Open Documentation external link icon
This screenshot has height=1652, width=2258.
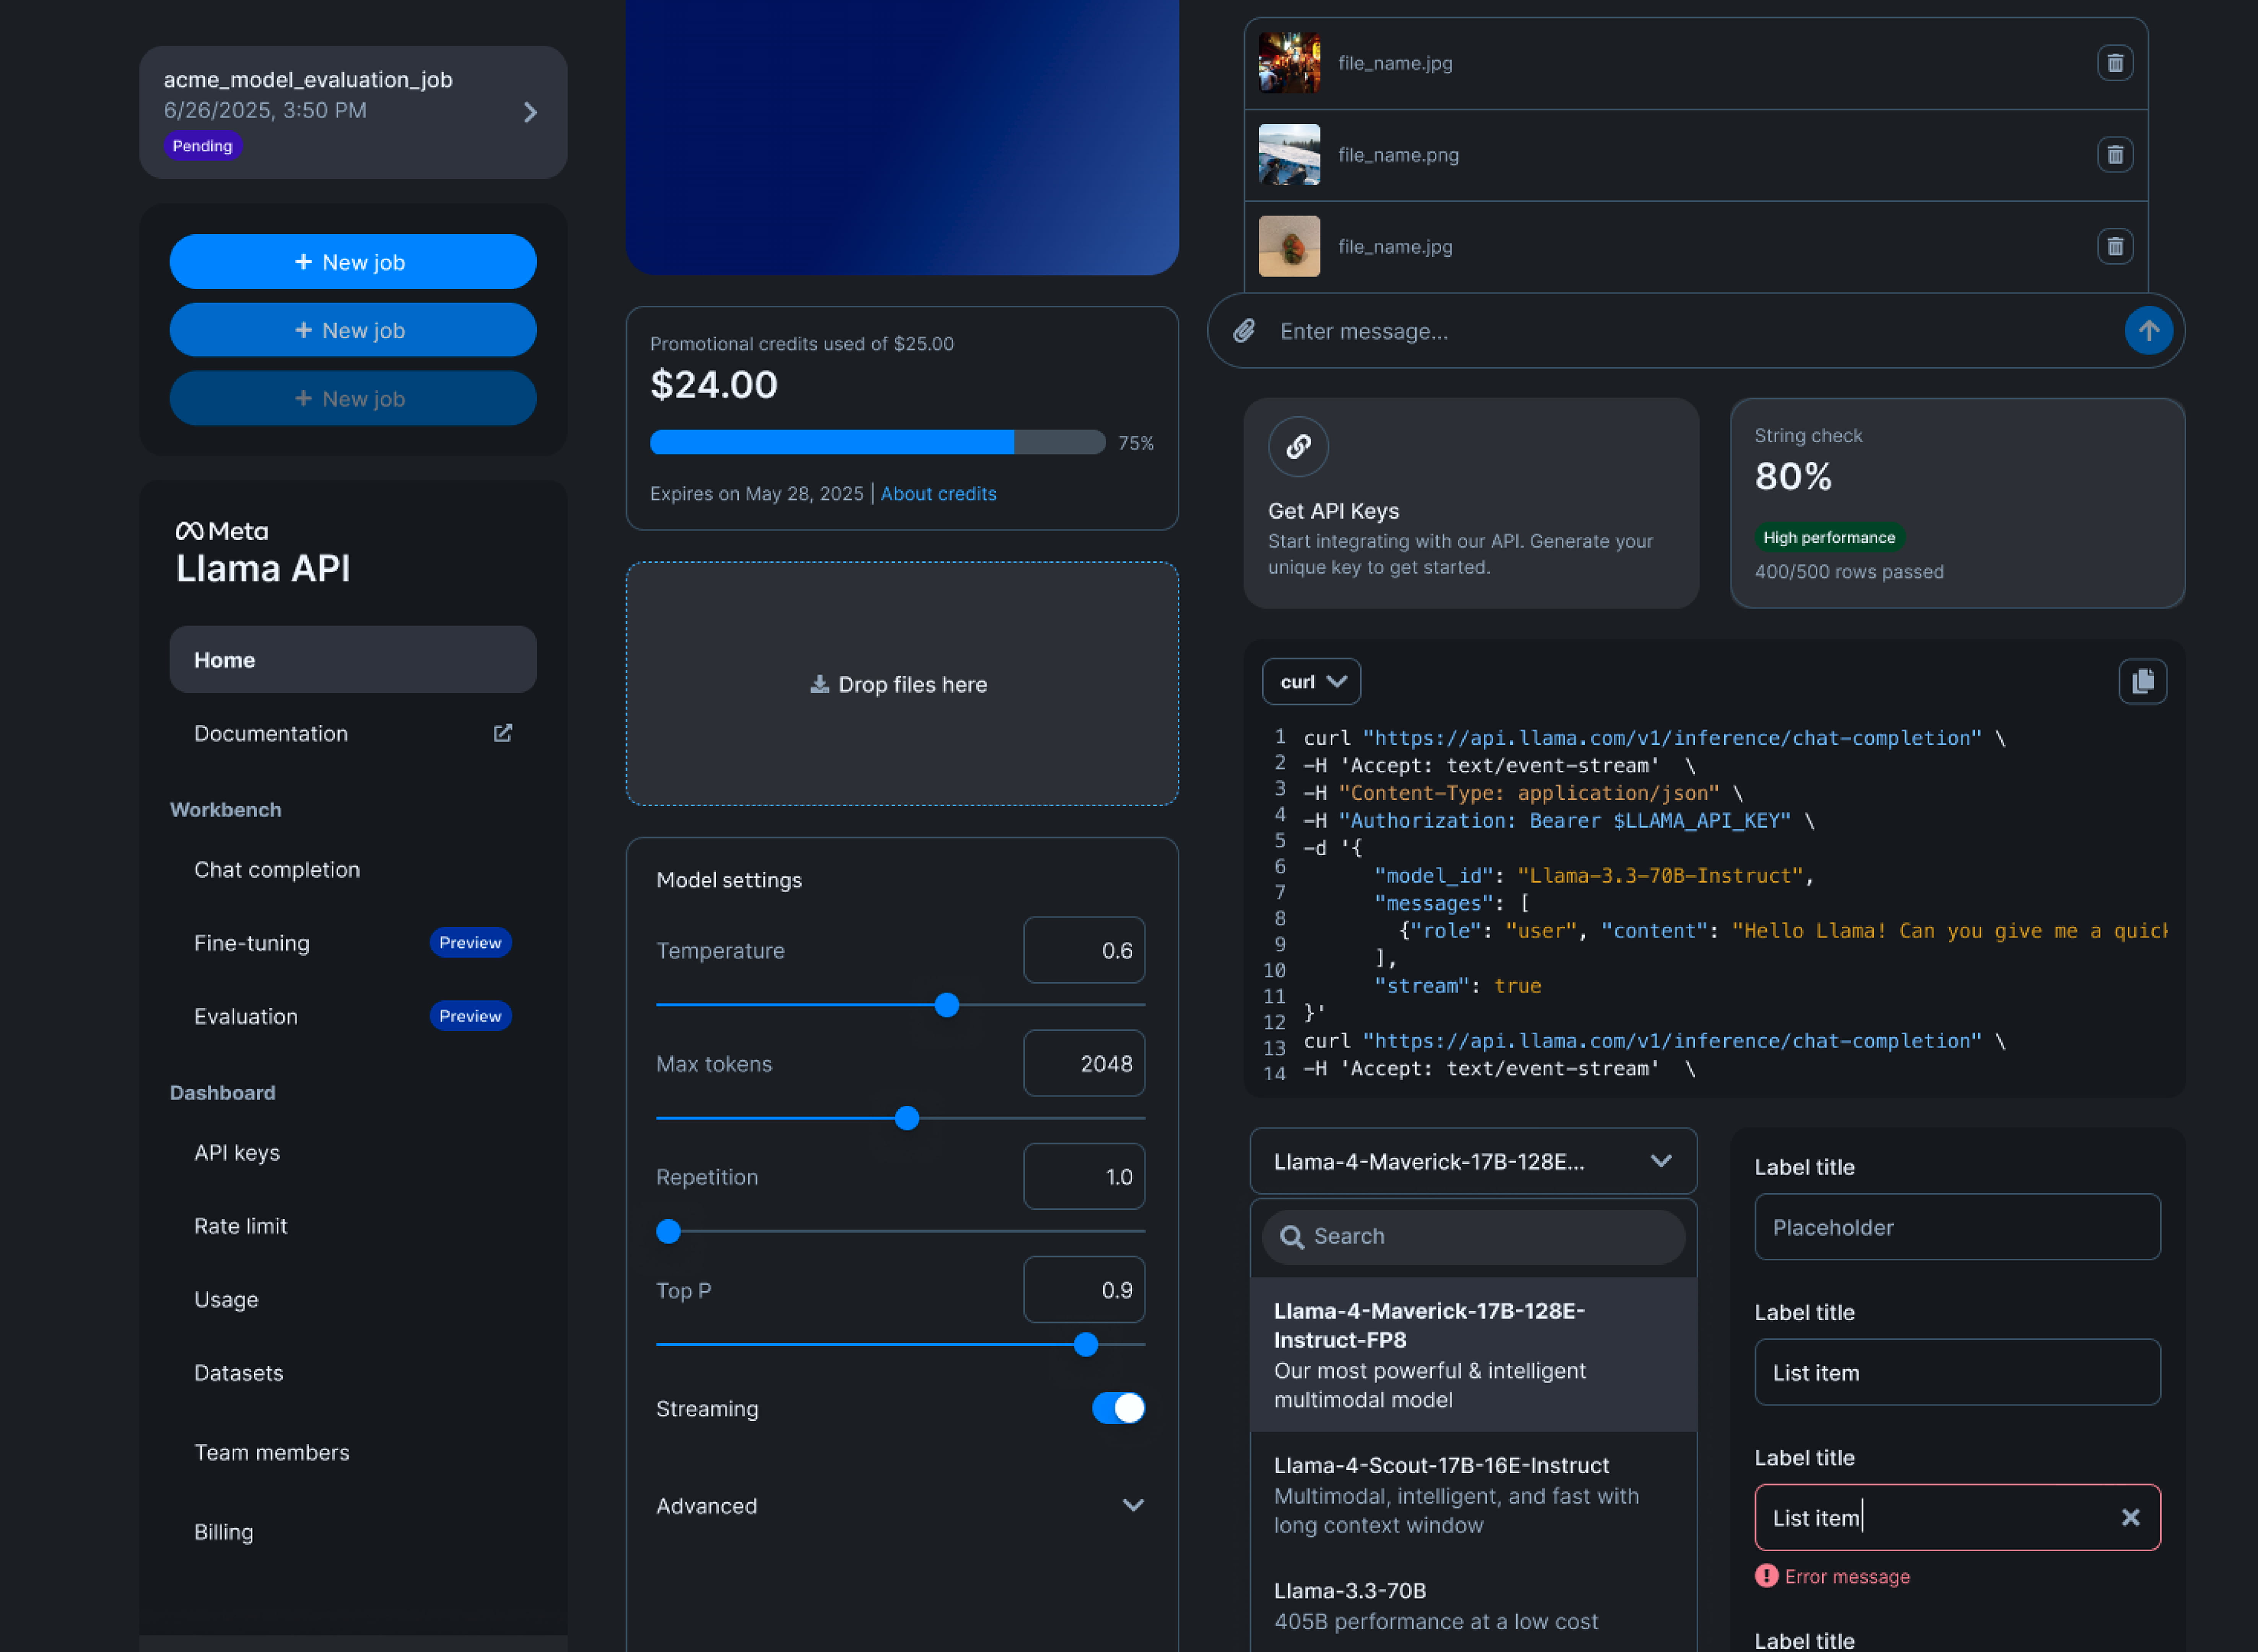(x=503, y=733)
